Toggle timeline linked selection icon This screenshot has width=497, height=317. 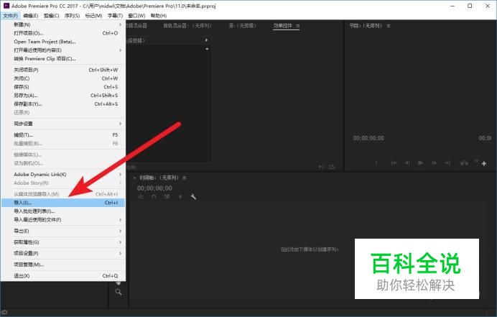[x=167, y=197]
